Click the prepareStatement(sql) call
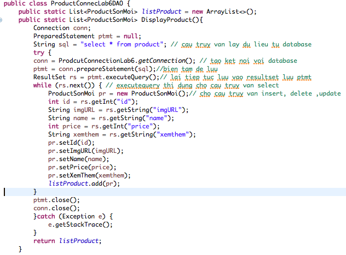The width and height of the screenshot is (346, 255). click(x=114, y=69)
